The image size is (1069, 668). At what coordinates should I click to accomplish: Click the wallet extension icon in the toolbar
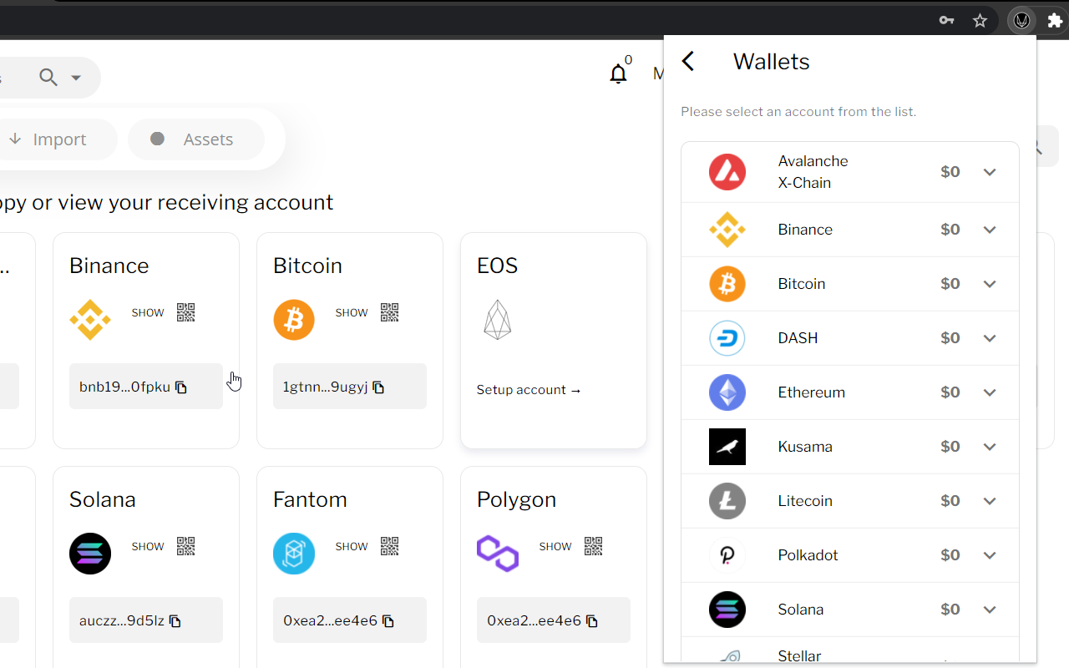[1021, 20]
